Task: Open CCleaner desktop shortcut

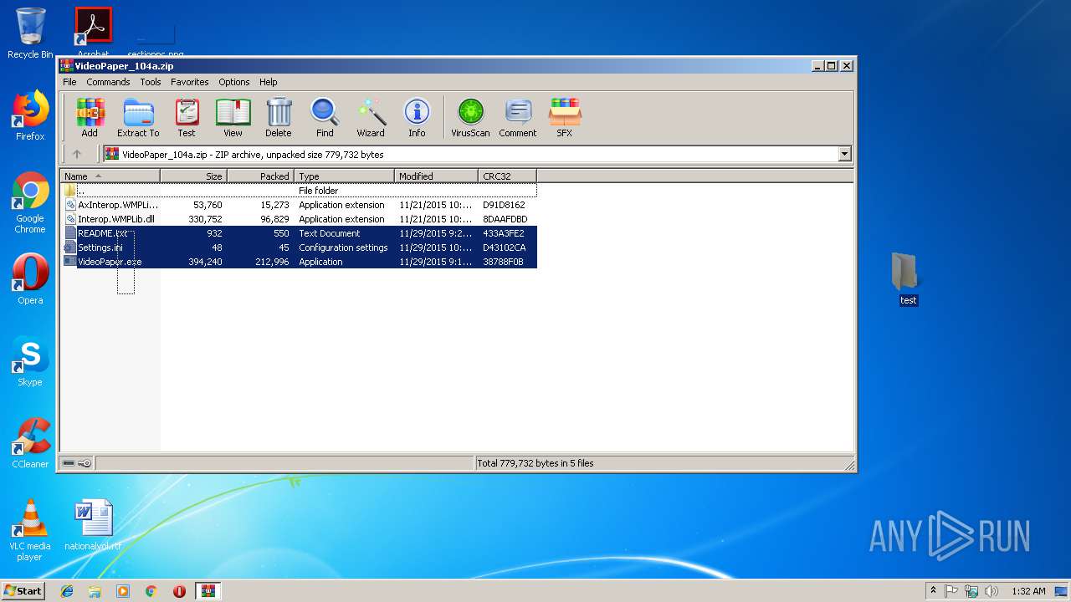Action: click(x=30, y=443)
